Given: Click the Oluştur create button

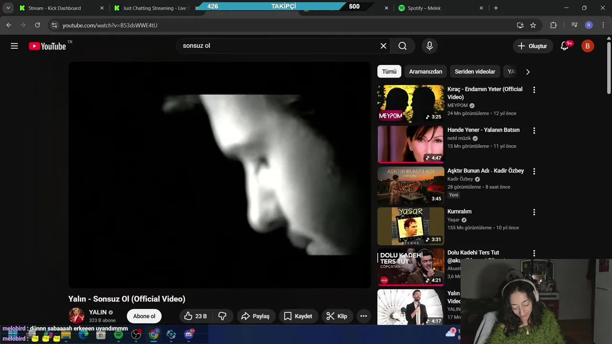Looking at the screenshot, I should (532, 46).
